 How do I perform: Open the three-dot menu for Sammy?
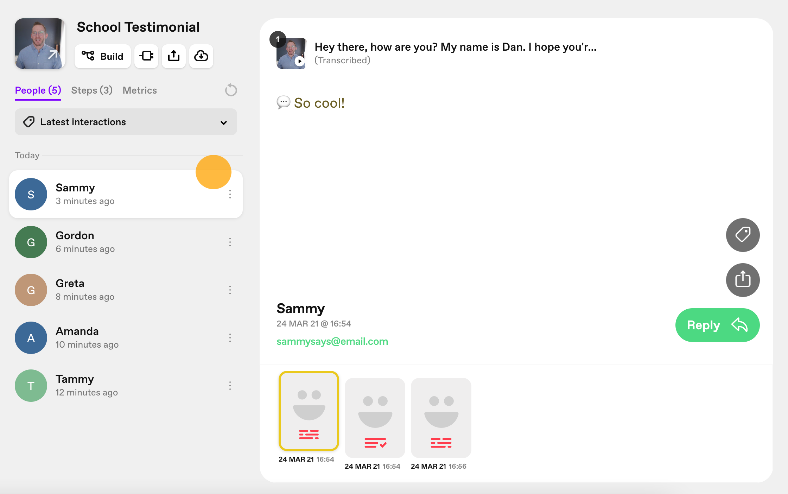coord(230,194)
